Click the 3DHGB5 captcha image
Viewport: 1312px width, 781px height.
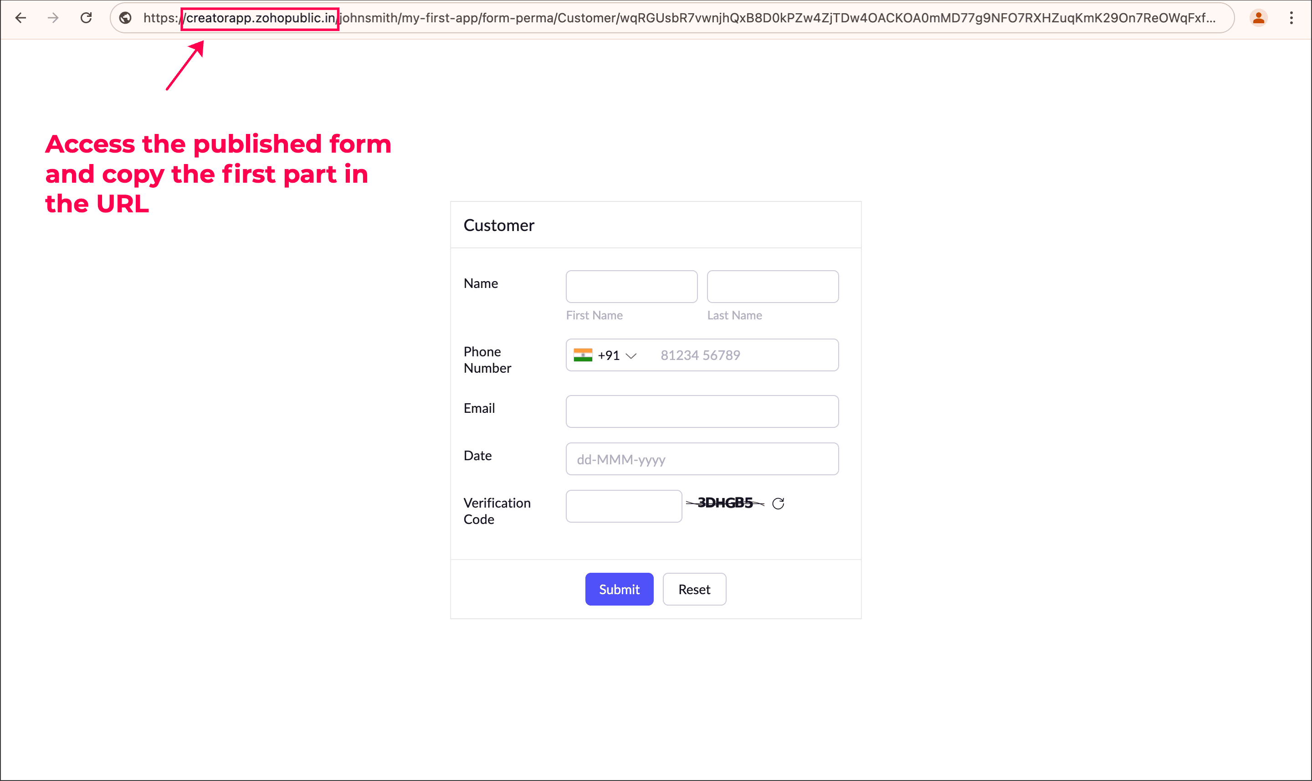click(x=725, y=503)
